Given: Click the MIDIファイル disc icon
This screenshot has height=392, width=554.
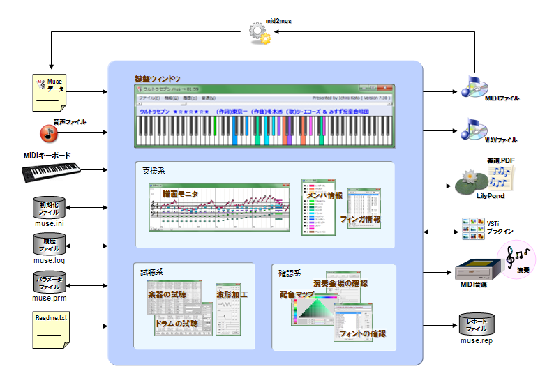Looking at the screenshot, I should tap(470, 89).
